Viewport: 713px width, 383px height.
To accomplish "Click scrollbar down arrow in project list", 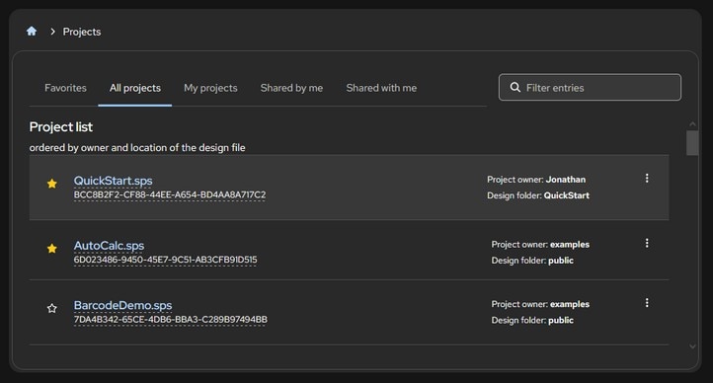I will (692, 346).
